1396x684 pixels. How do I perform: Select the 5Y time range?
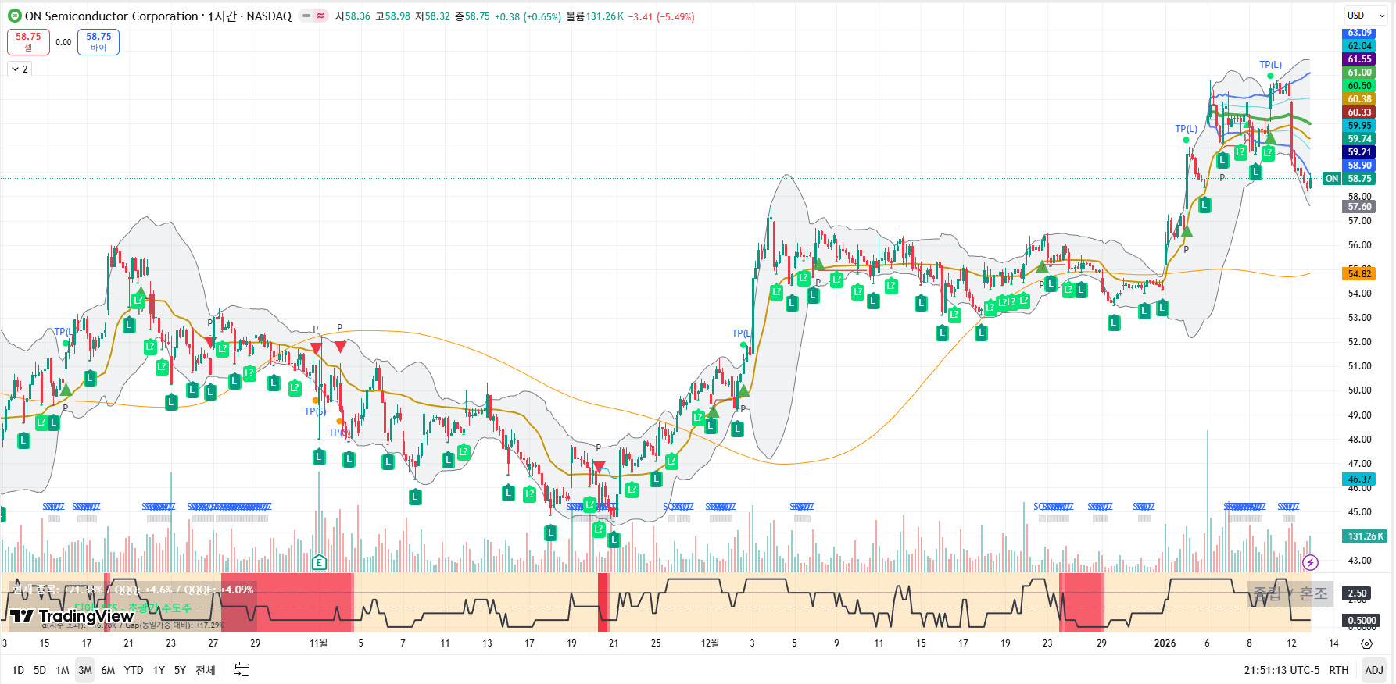[180, 670]
